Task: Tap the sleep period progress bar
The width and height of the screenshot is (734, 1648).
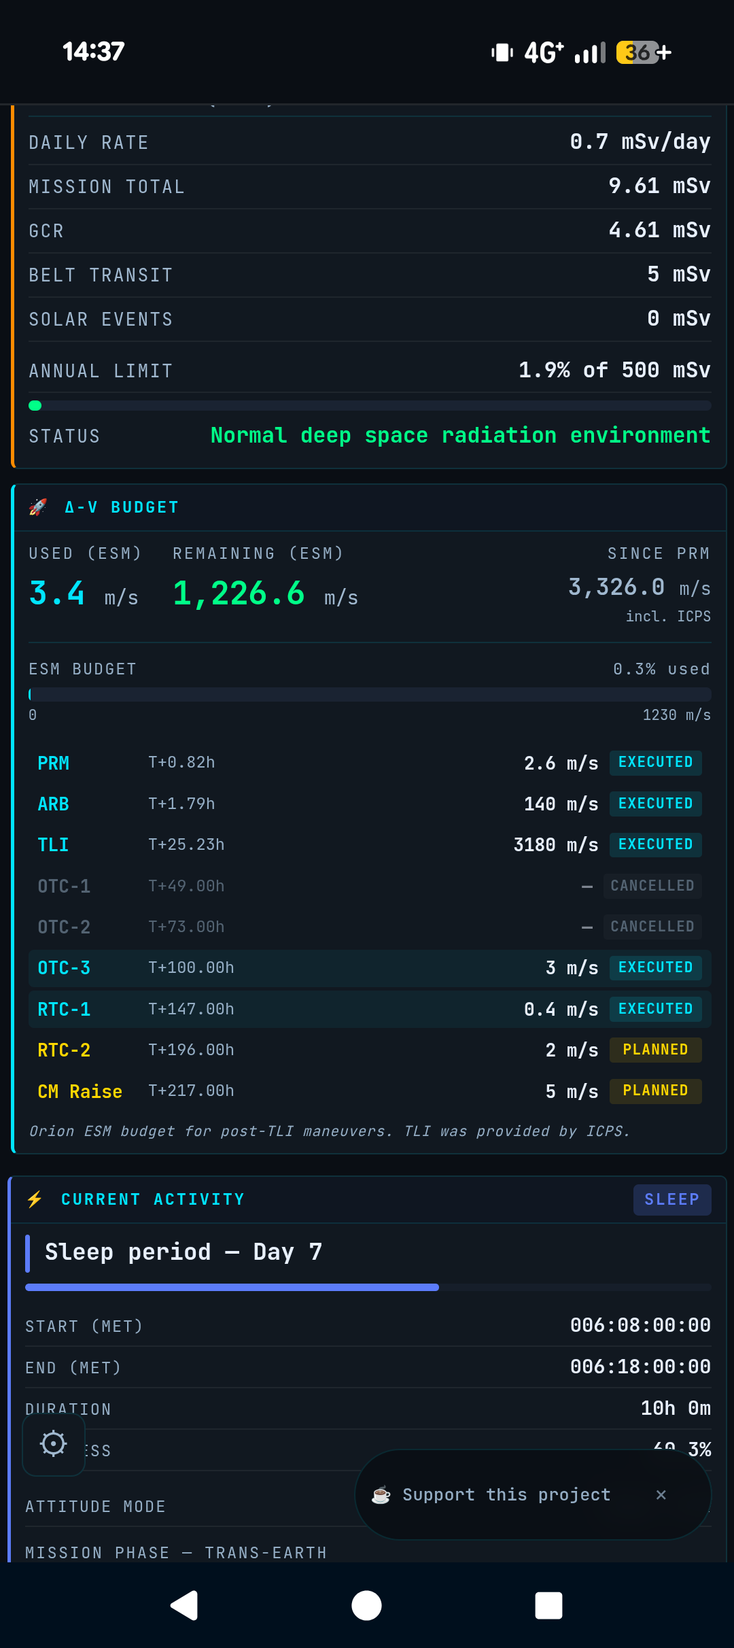Action: click(368, 1287)
